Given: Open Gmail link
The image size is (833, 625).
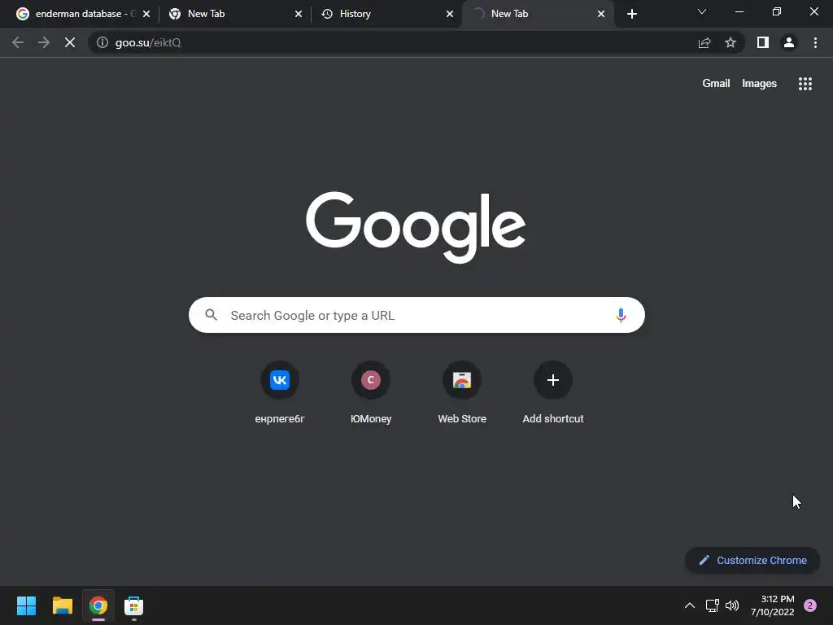Looking at the screenshot, I should (716, 84).
